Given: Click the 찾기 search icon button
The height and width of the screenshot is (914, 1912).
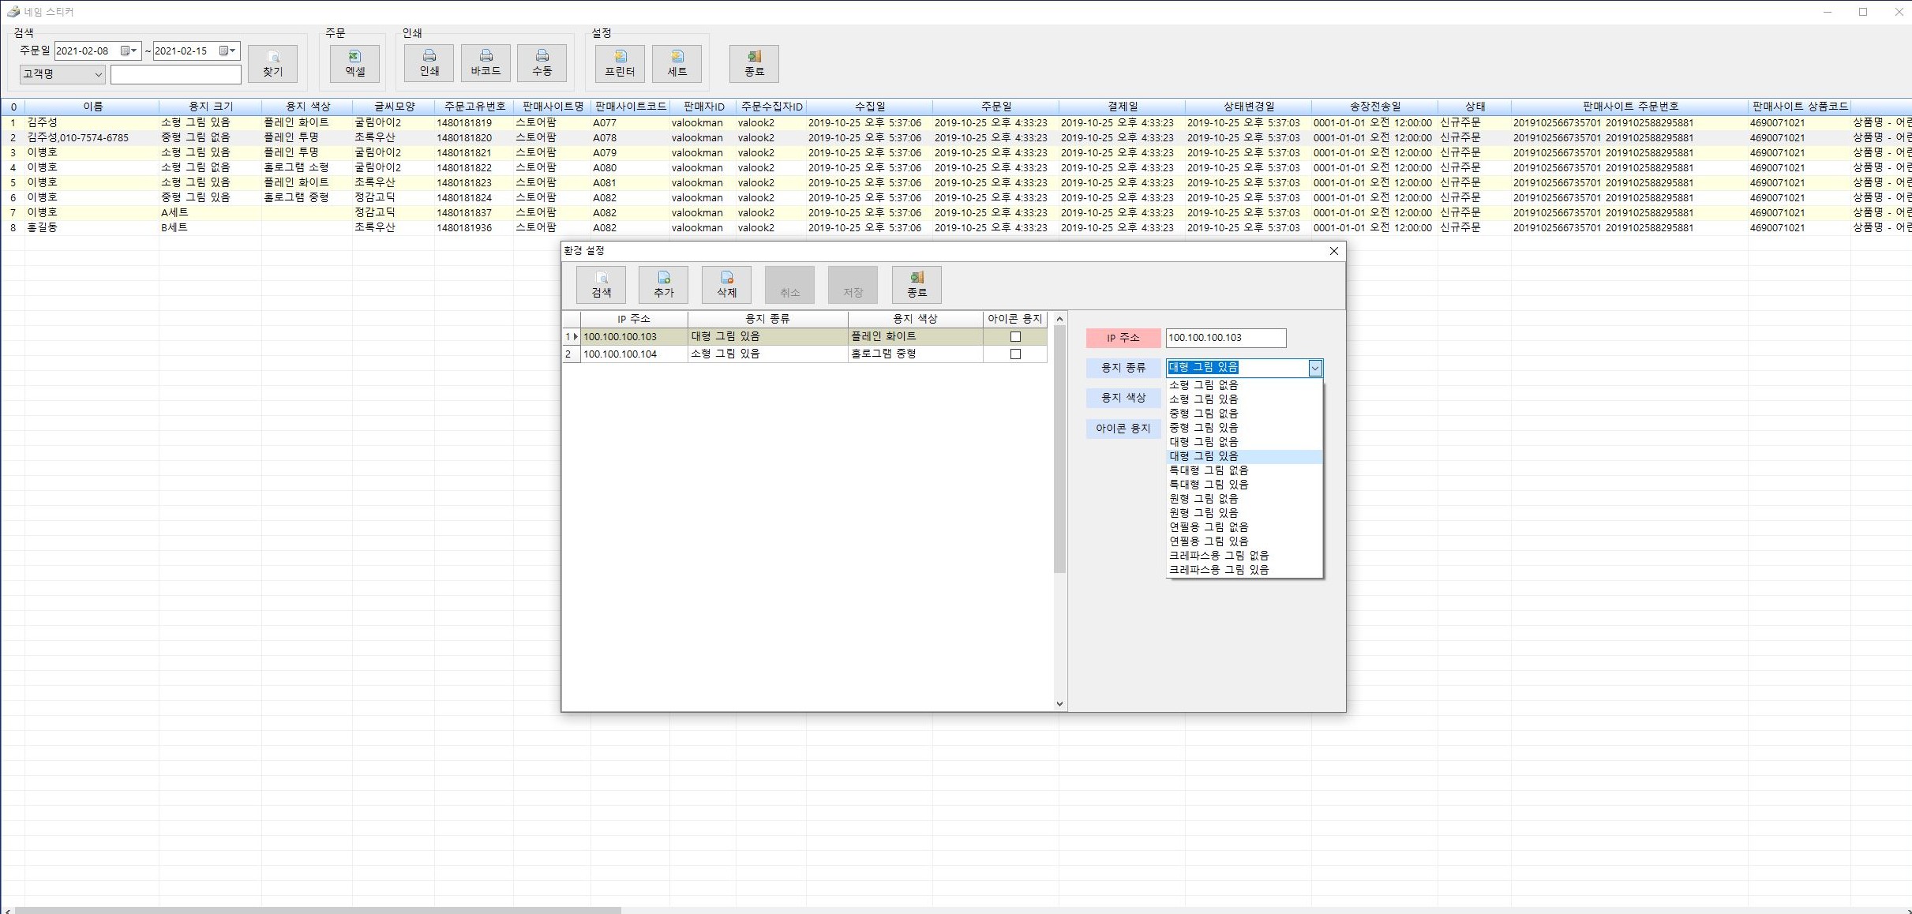Looking at the screenshot, I should click(272, 63).
